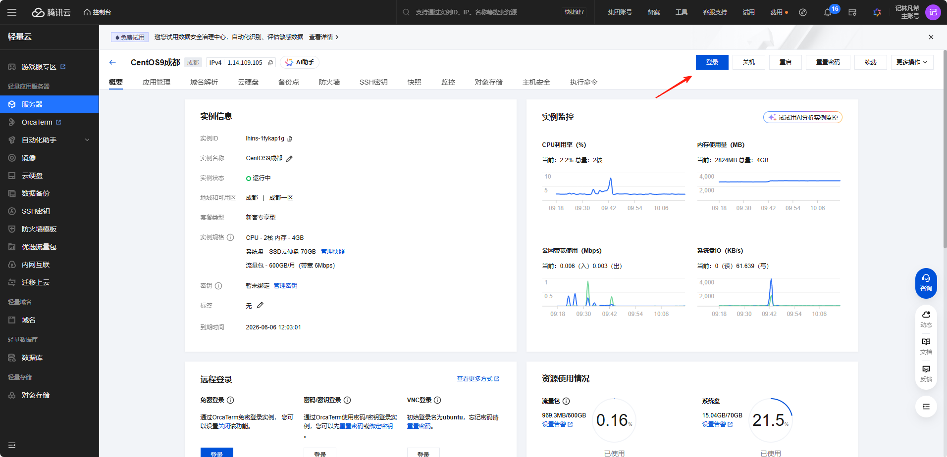This screenshot has height=457, width=947.
Task: Close the free trial banner
Action: click(x=931, y=37)
